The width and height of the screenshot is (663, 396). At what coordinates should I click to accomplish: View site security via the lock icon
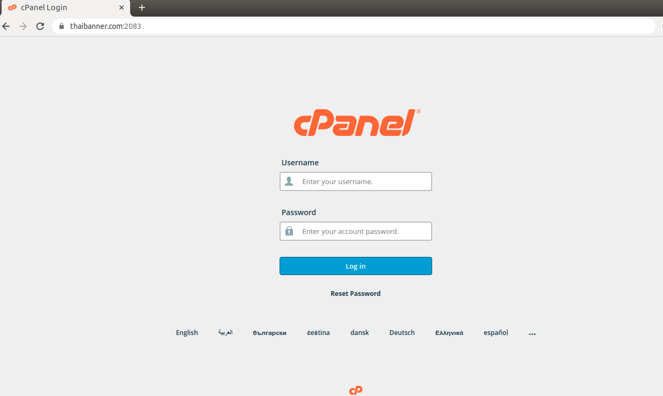pos(62,26)
